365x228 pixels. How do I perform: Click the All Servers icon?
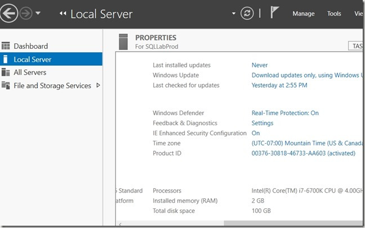[6, 72]
